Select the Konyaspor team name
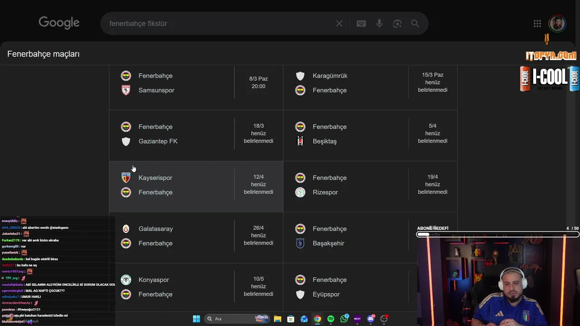 coord(154,280)
